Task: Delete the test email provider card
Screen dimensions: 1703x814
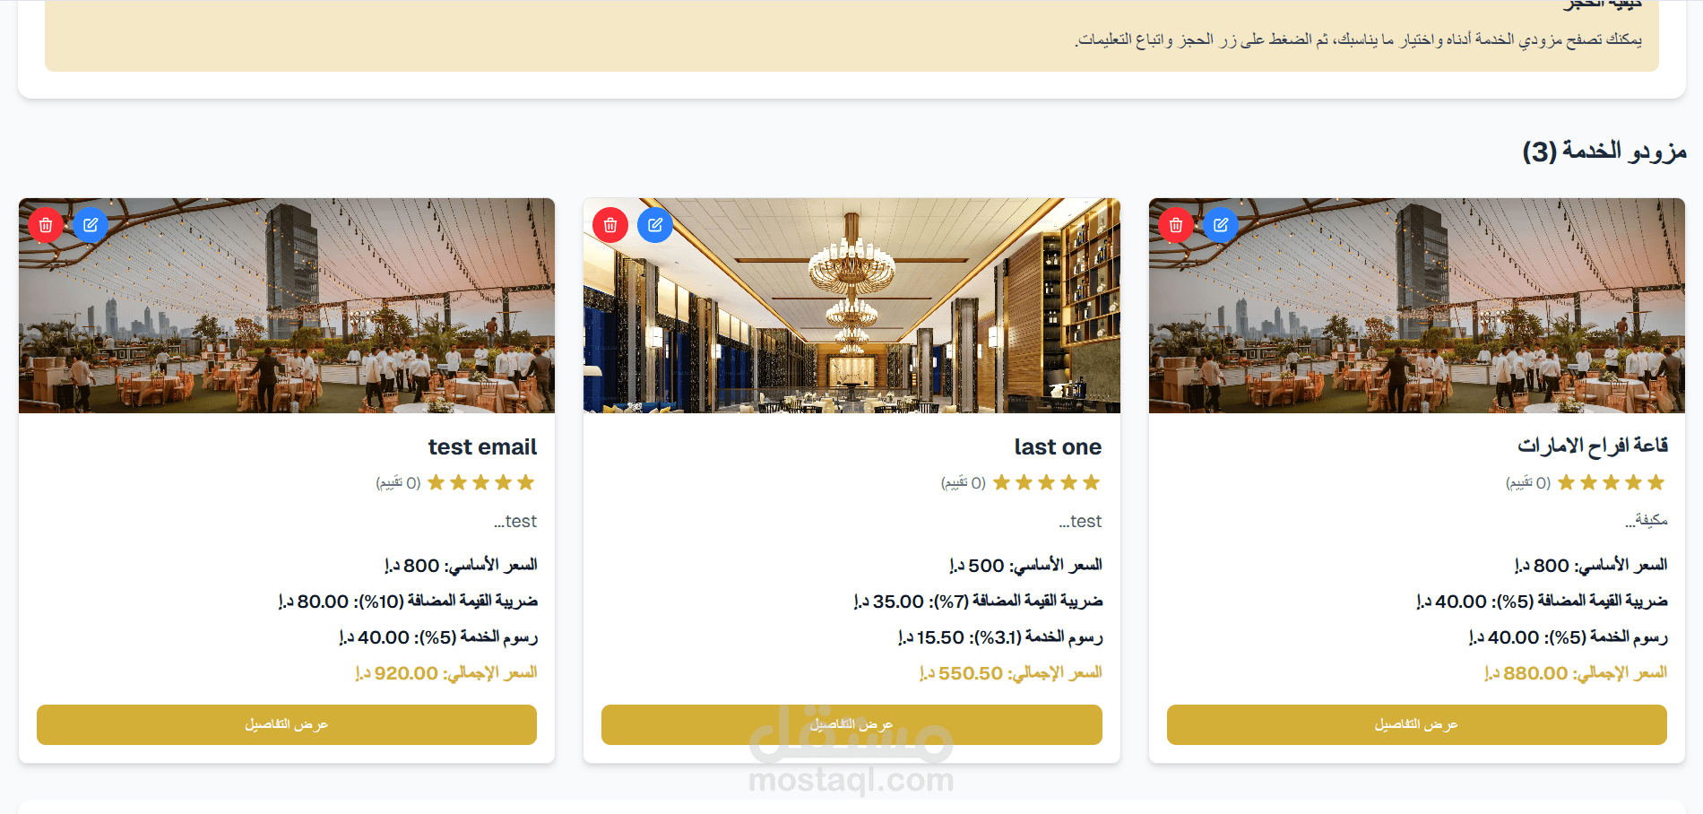Action: tap(46, 225)
